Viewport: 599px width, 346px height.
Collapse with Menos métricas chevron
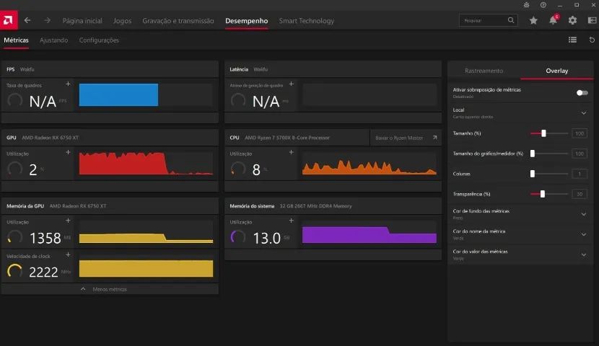click(83, 289)
